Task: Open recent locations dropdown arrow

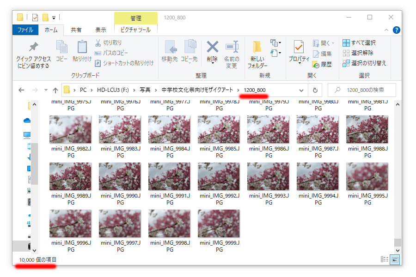Action: (46, 90)
